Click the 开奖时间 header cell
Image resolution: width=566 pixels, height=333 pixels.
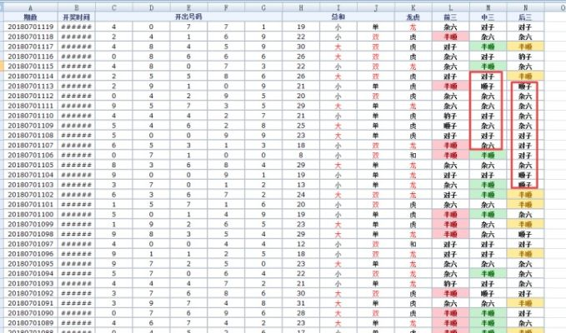[76, 16]
